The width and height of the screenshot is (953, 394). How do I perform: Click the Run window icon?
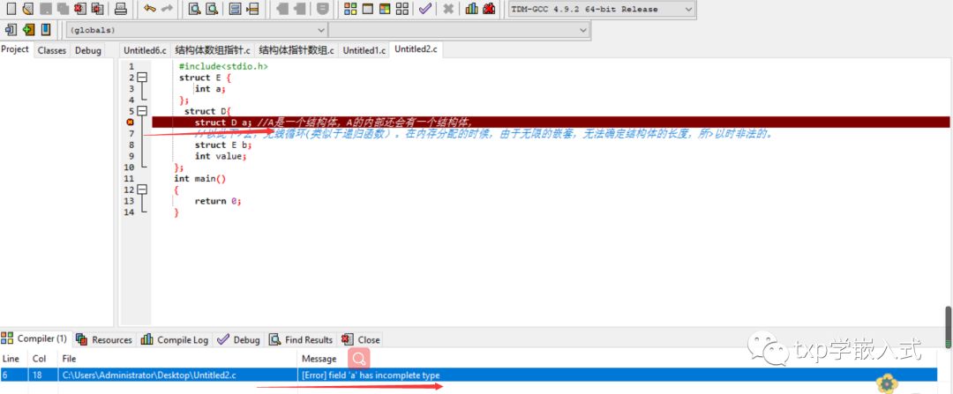(367, 9)
